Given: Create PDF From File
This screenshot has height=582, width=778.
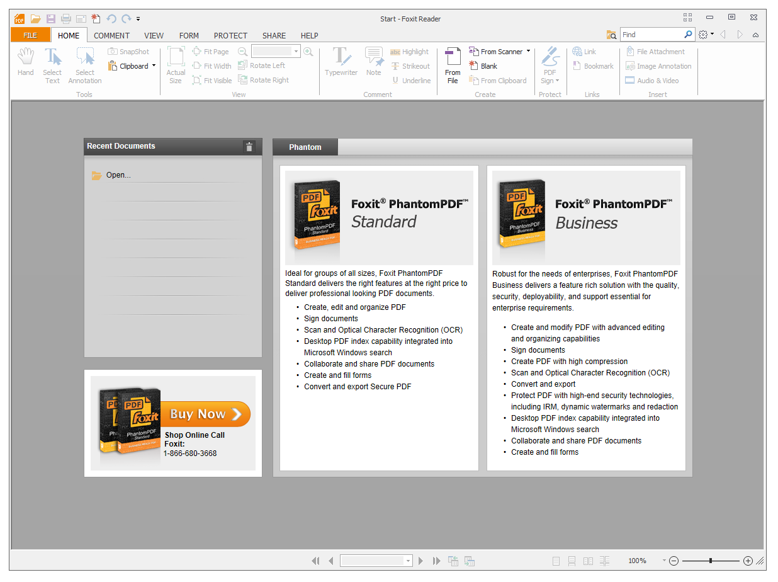Looking at the screenshot, I should click(453, 66).
